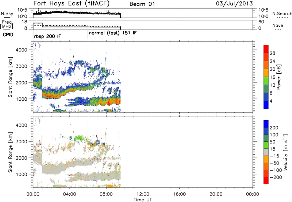Click the 'Nave' legend label
Viewport: 292px width, 202px height.
pos(278,26)
